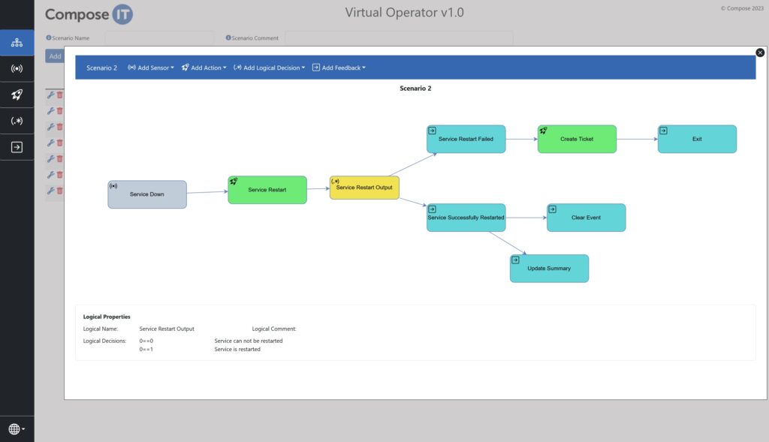769x442 pixels.
Task: Open the Scenarios hierarchy icon in left sidebar
Action: 17,43
